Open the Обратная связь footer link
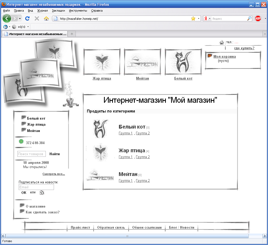The width and height of the screenshot is (268, 245). [111, 227]
